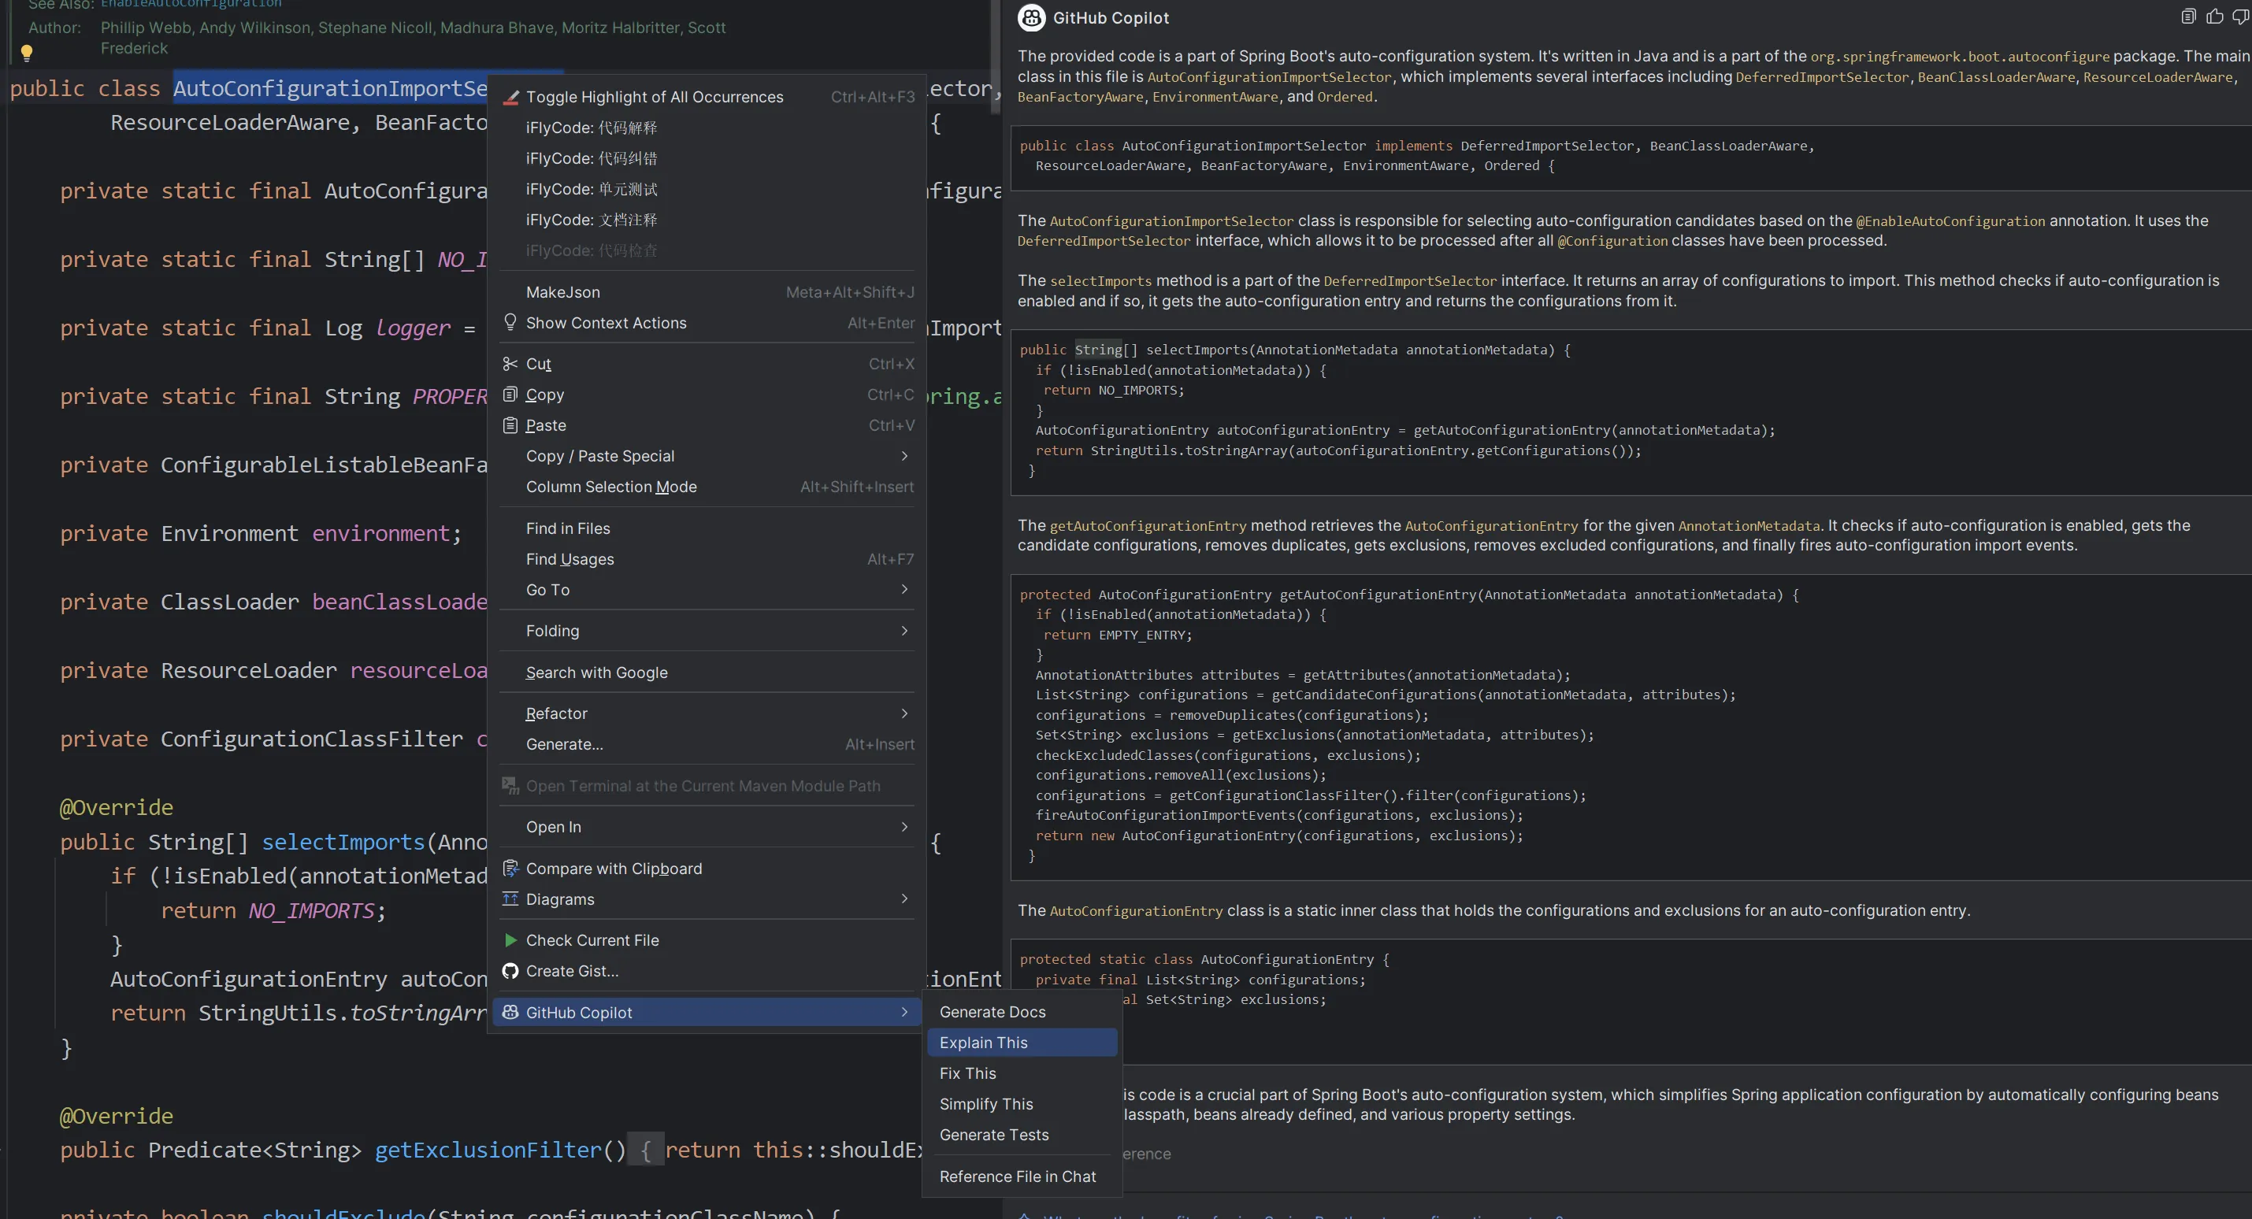Open the Generate... menu item
Image resolution: width=2252 pixels, height=1219 pixels.
[x=708, y=744]
